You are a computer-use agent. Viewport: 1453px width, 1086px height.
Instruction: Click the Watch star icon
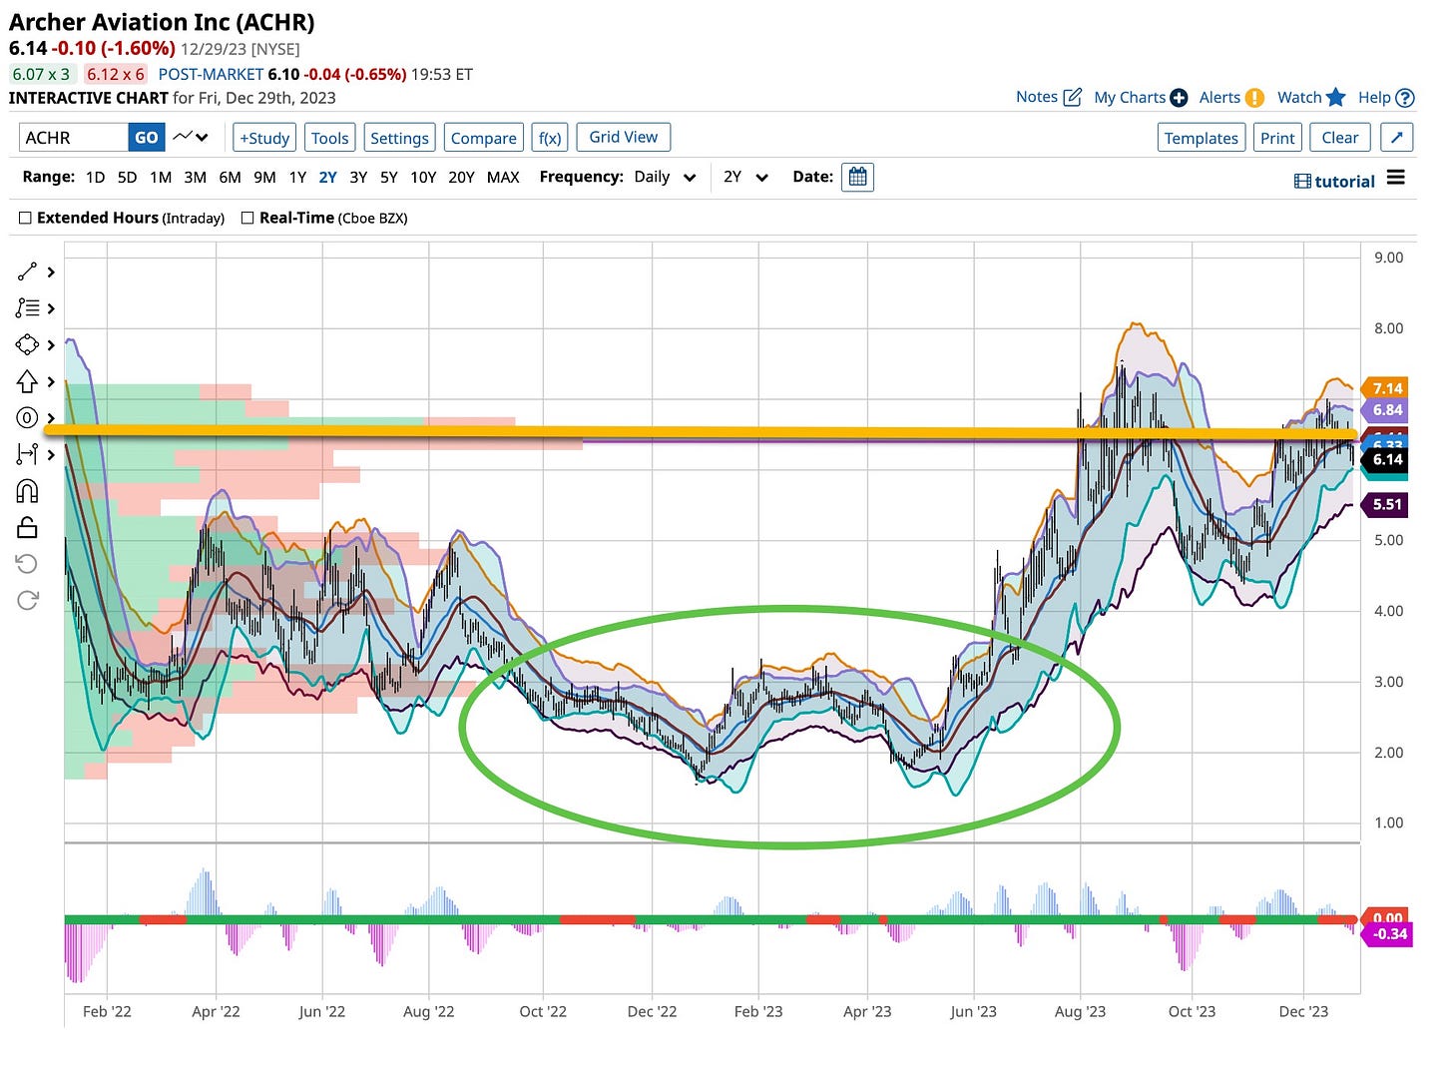(x=1336, y=97)
